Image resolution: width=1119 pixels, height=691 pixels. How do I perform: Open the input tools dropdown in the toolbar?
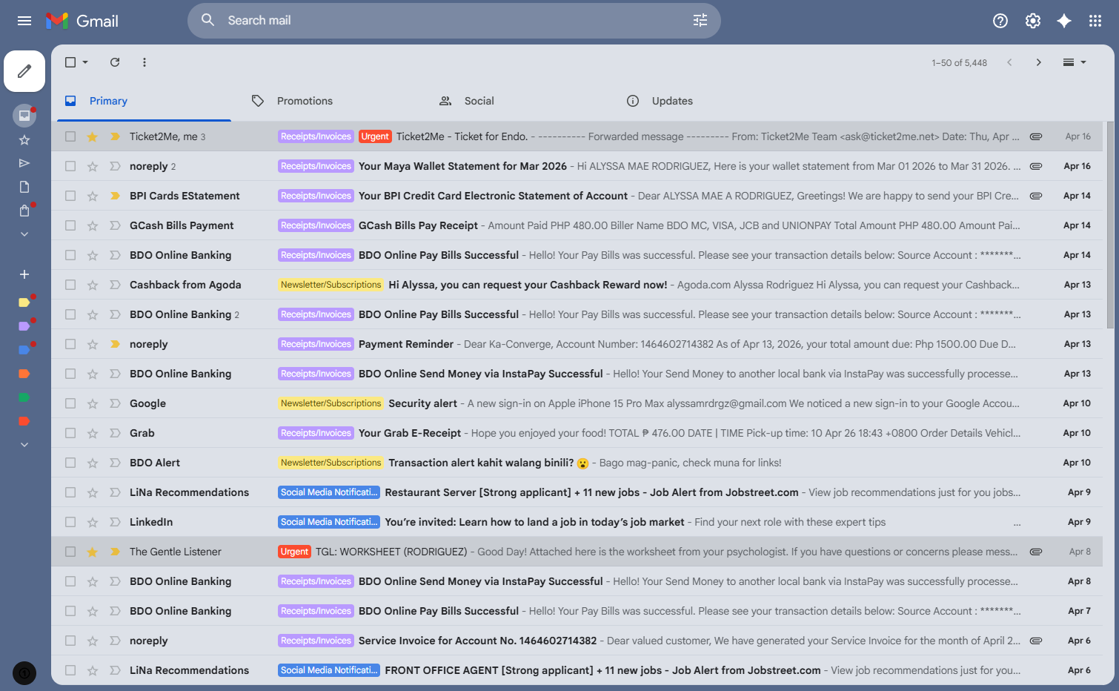click(1075, 62)
